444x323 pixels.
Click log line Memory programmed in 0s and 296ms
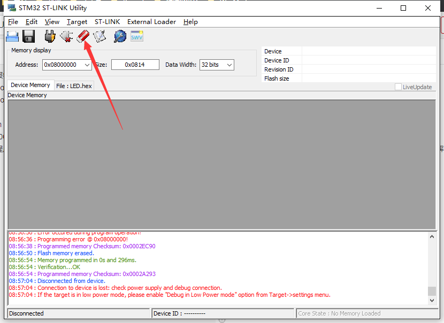(73, 260)
